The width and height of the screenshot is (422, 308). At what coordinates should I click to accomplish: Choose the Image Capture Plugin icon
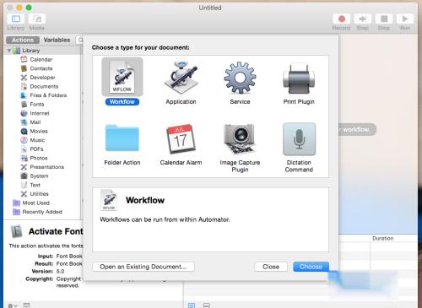(240, 138)
